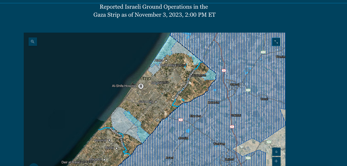Click the 'Reported Israeli Ground Operations' title
Screen dimensions: 347x166
pos(154,7)
